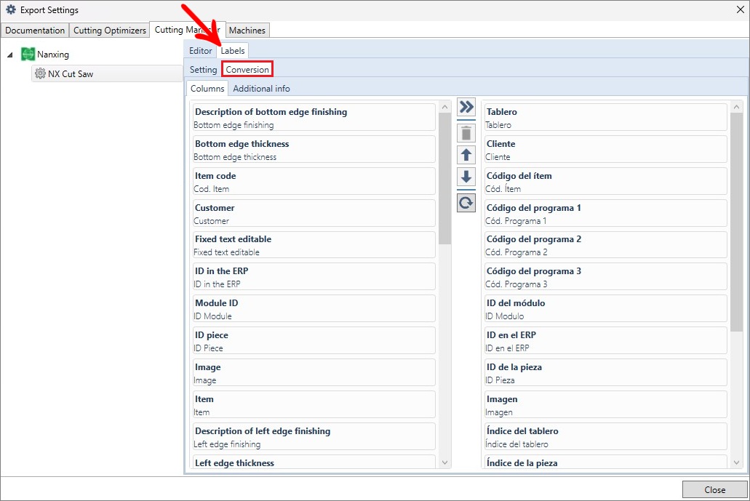Select 'Tablero' in the right list
This screenshot has width=750, height=501.
click(605, 117)
